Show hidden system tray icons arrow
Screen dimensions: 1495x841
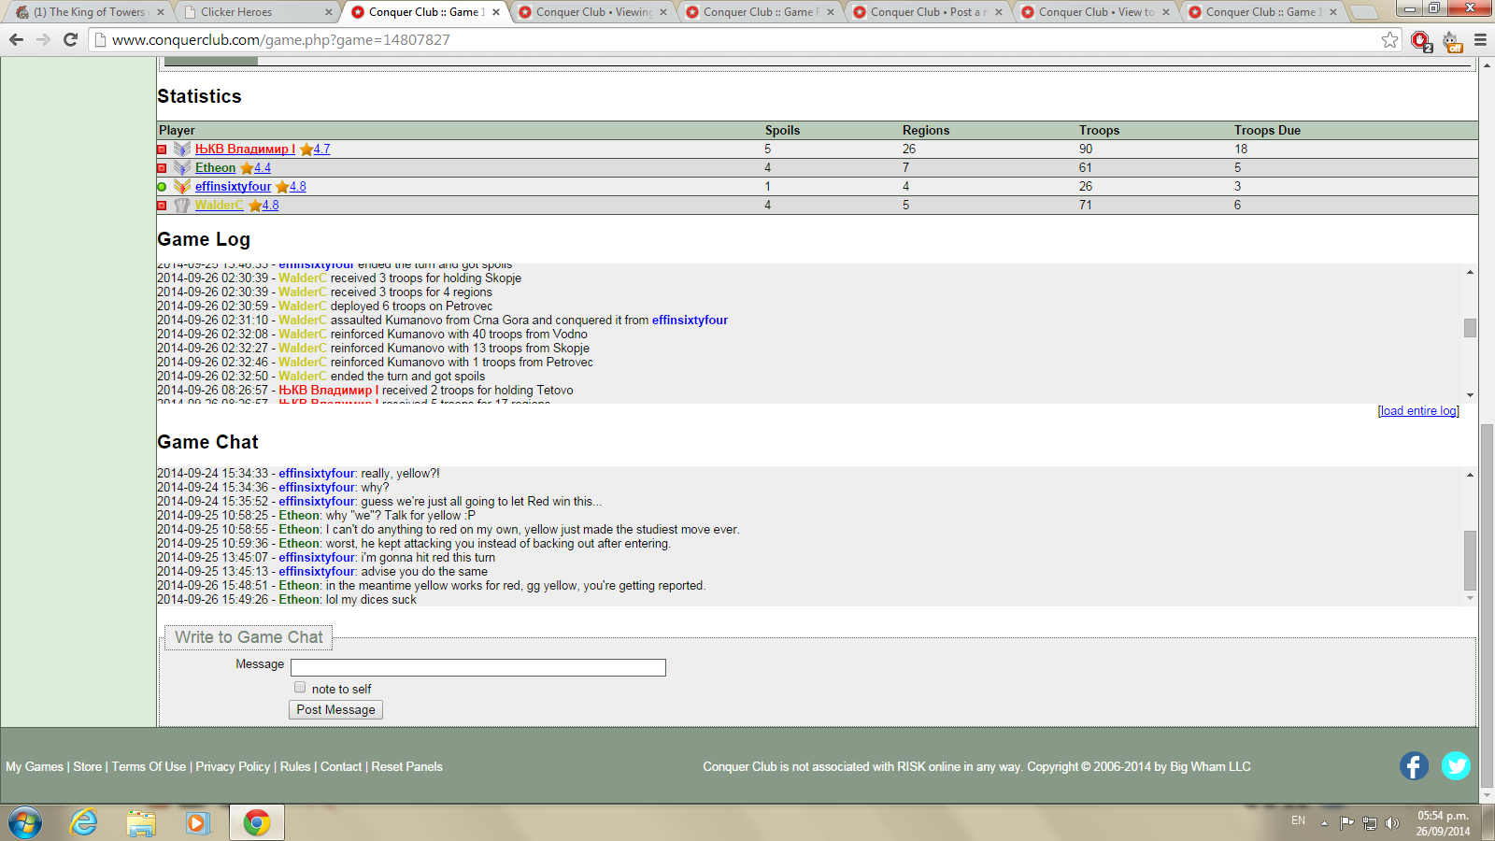(1324, 823)
